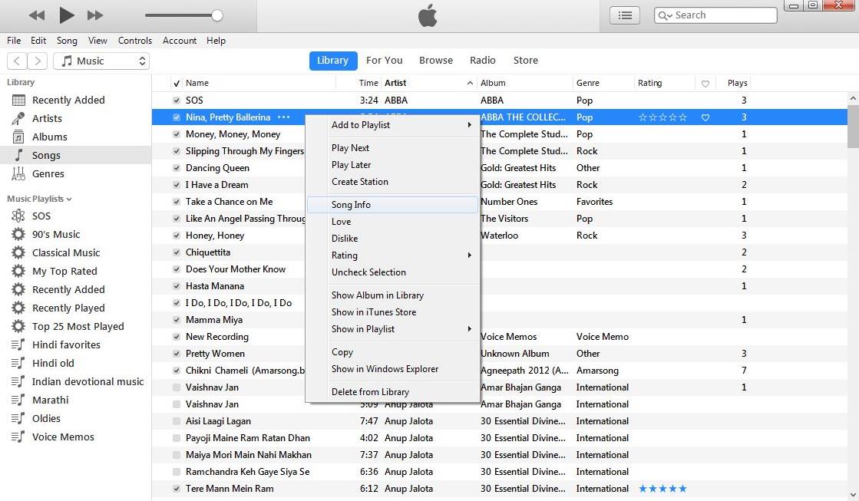This screenshot has height=501, width=859.
Task: Choose Song Info from context menu
Action: tap(393, 205)
